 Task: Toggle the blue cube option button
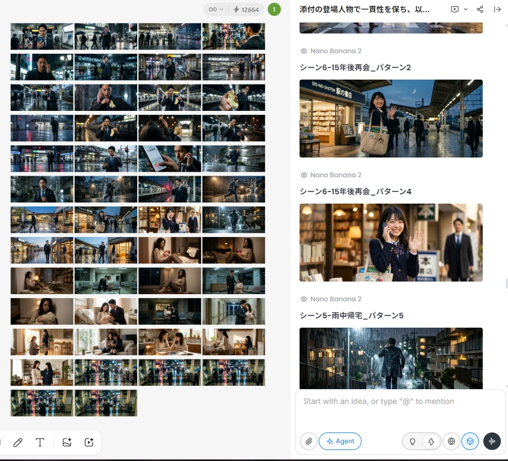470,441
